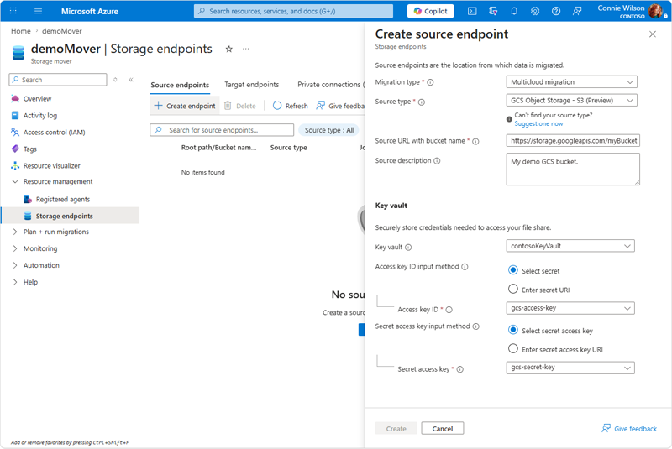Open the help question mark icon
Viewport: 672px width, 449px height.
tap(556, 11)
